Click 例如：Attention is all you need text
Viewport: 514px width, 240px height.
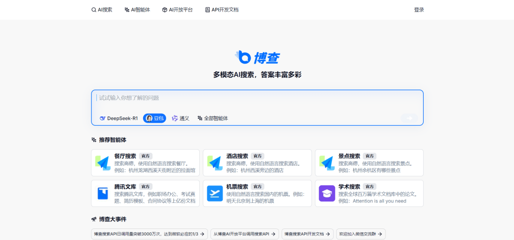[x=372, y=201]
